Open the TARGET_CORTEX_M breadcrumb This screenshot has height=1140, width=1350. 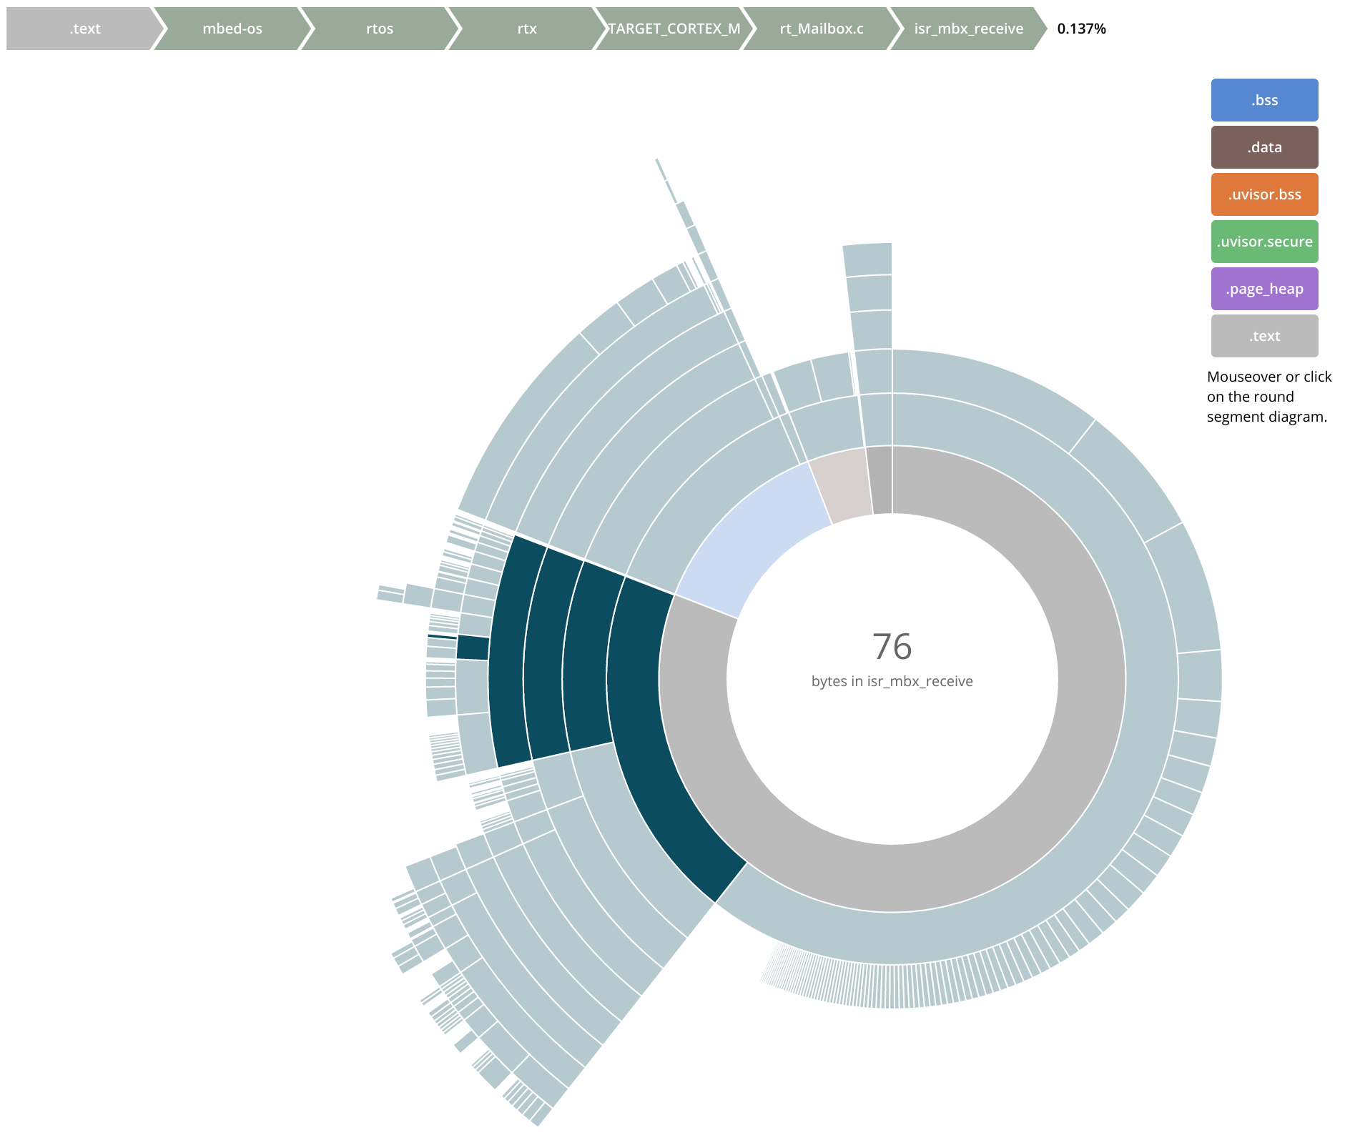pyautogui.click(x=674, y=29)
